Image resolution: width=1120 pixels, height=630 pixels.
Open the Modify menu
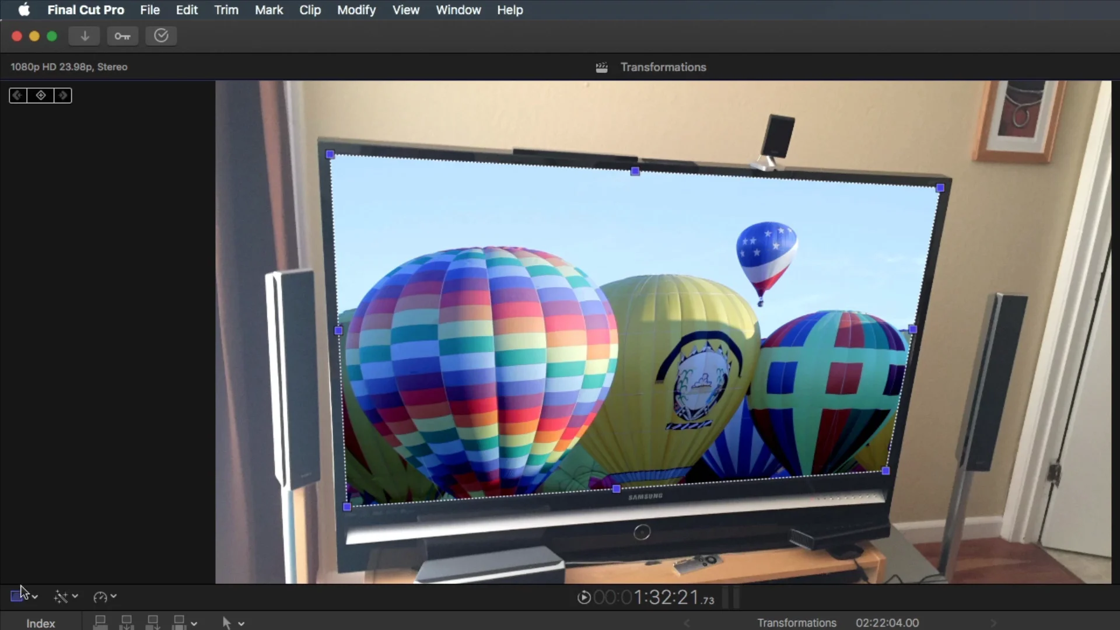pos(356,10)
